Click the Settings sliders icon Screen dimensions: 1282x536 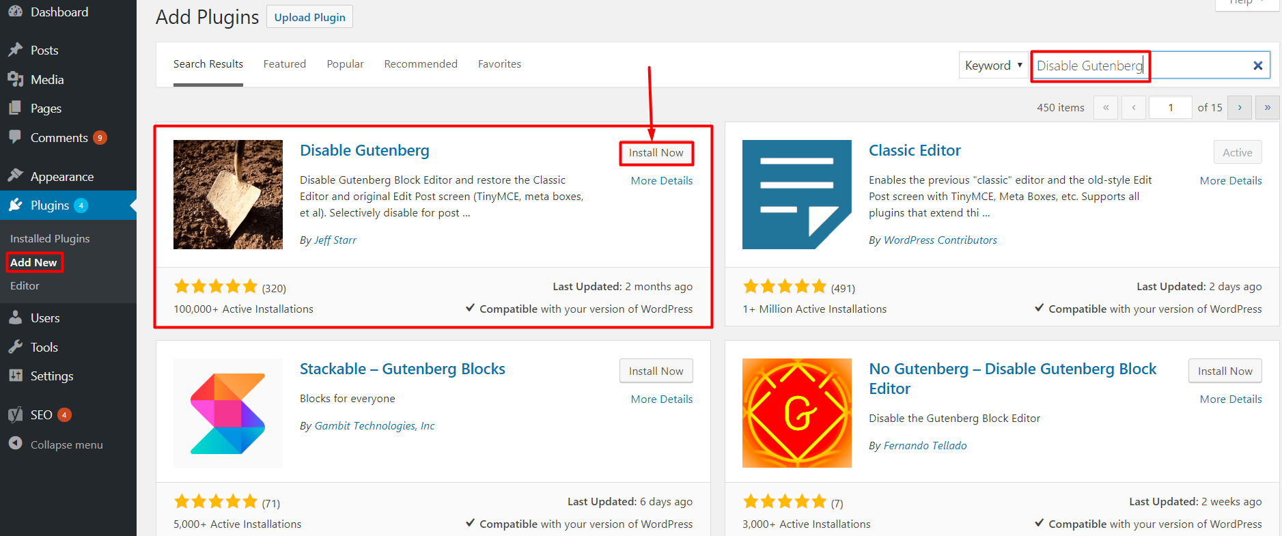(15, 376)
